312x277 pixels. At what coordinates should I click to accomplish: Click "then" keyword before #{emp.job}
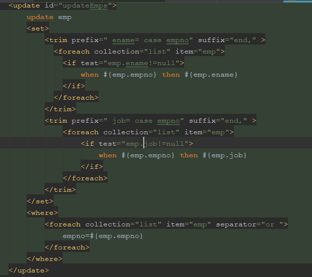[x=189, y=155]
